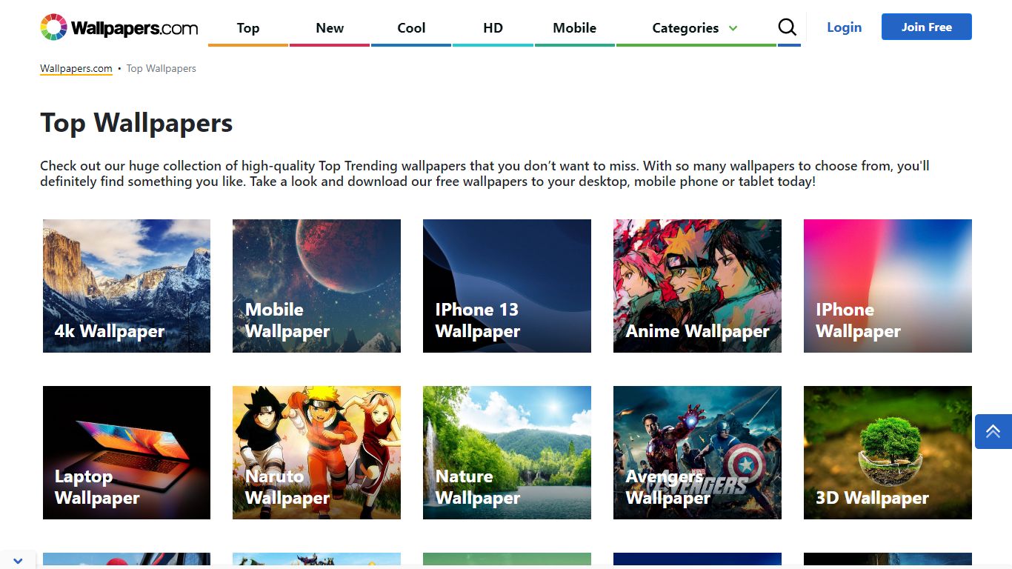Open the 3D Wallpaper thumbnail
Screen dimensions: 1012x569
pos(888,453)
